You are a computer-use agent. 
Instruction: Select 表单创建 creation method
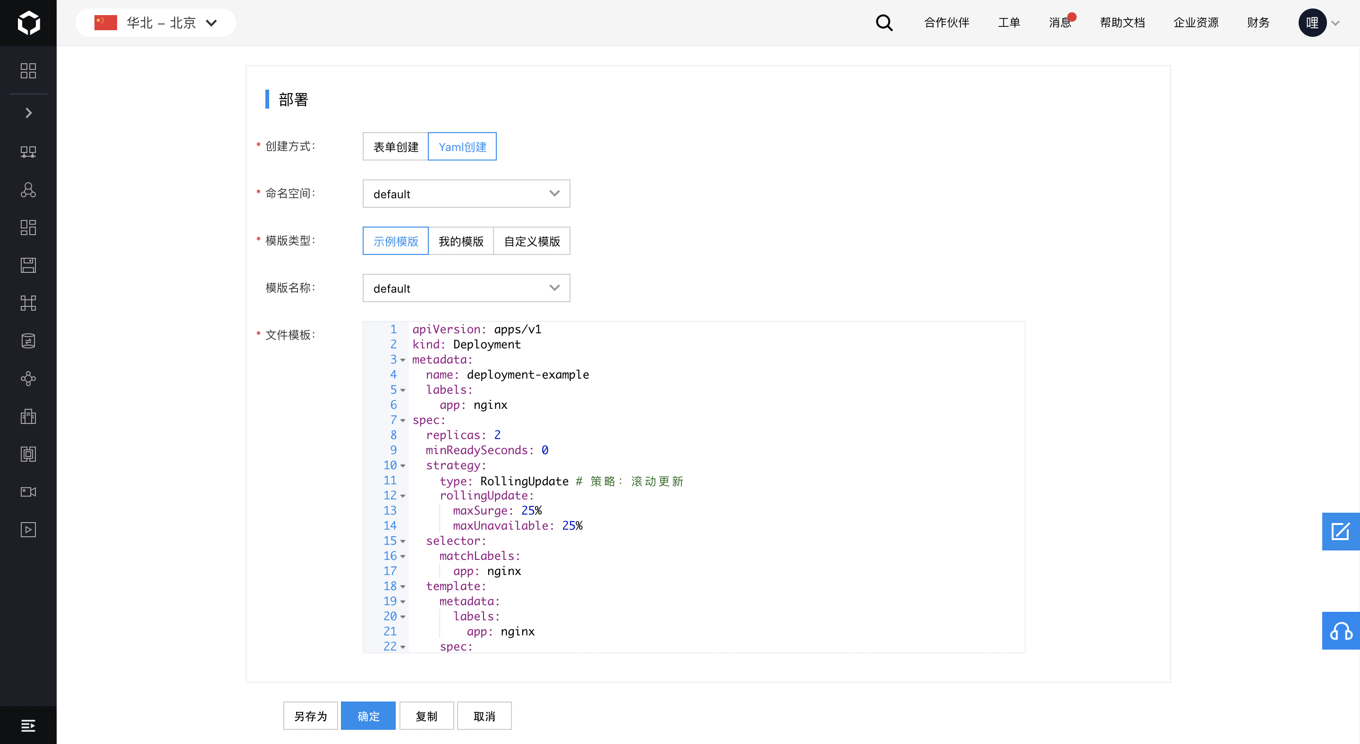tap(395, 146)
